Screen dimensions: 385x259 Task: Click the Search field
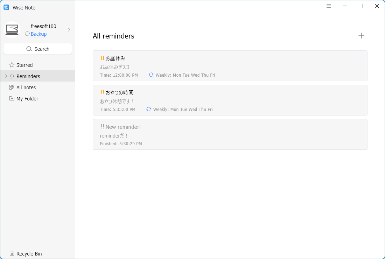tap(37, 49)
